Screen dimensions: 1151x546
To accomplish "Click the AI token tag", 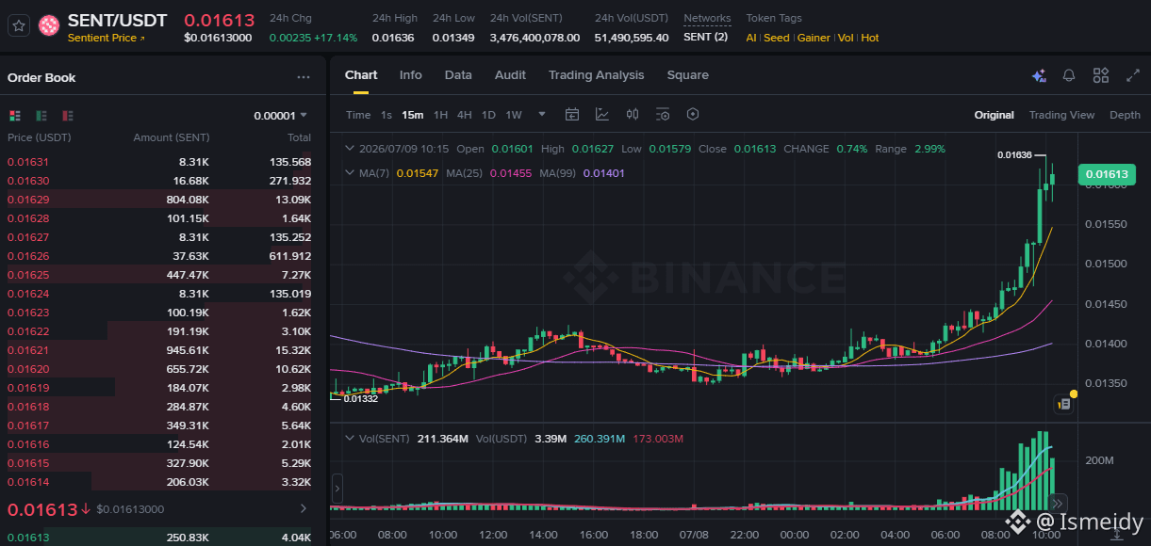I will click(751, 38).
